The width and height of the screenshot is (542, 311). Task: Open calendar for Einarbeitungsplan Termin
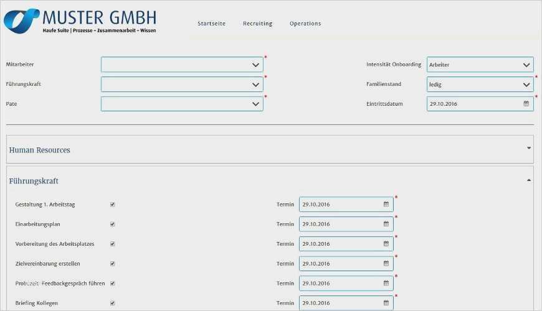(386, 224)
